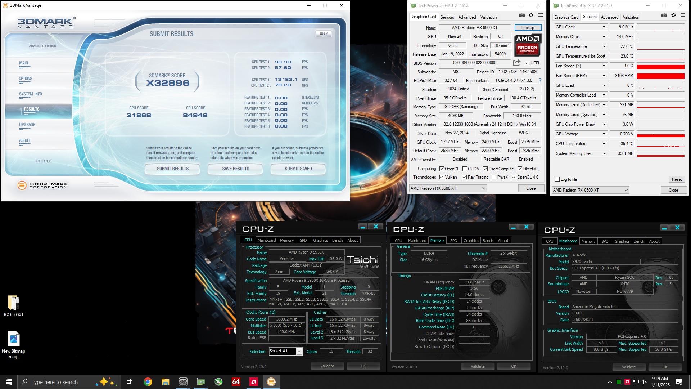Viewport: 691px width, 389px height.
Task: Expand the GPU Load sensor dropdown
Action: click(x=604, y=85)
